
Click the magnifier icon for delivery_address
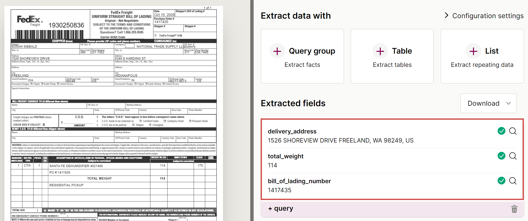513,131
